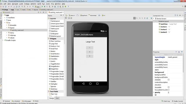
Task: Click the designer refresh icon
Action: tap(147, 18)
